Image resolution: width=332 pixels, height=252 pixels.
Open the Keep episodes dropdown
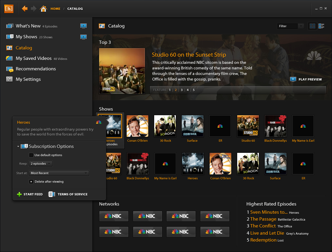click(x=41, y=164)
